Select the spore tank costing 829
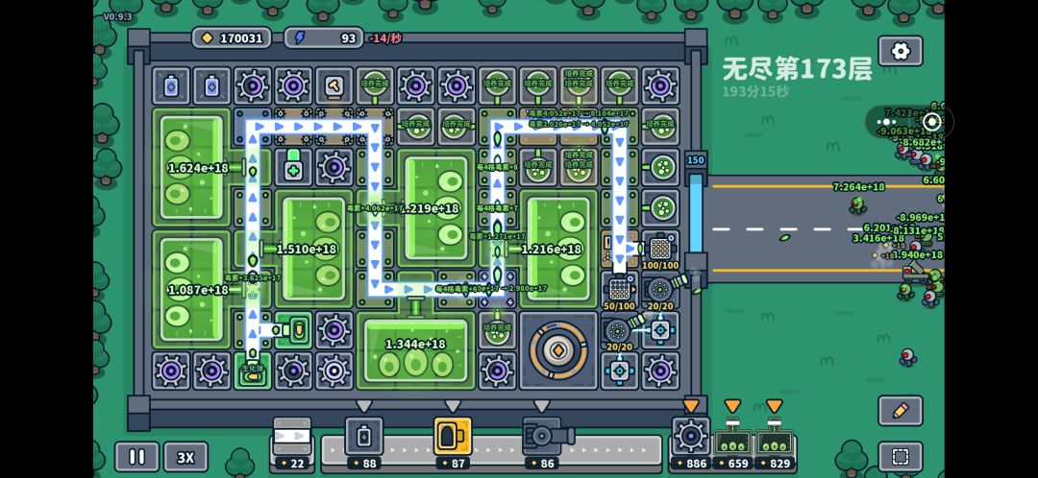 pyautogui.click(x=775, y=446)
